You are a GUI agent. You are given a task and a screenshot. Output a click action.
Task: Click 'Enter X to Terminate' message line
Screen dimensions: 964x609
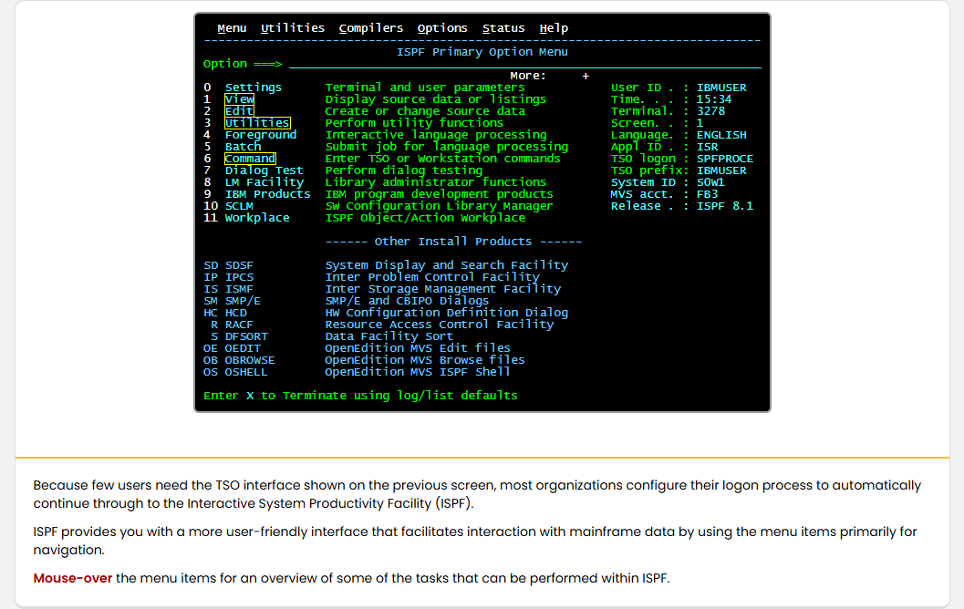pos(360,396)
